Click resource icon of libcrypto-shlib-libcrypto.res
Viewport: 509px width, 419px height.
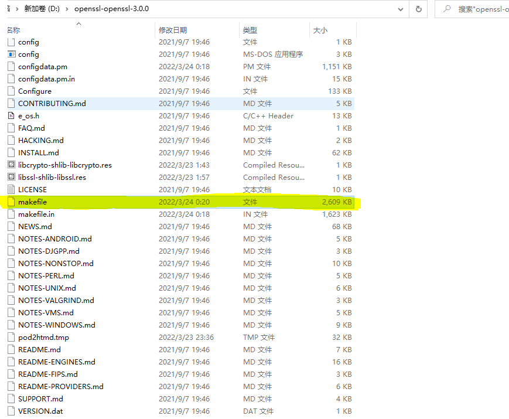click(x=11, y=165)
